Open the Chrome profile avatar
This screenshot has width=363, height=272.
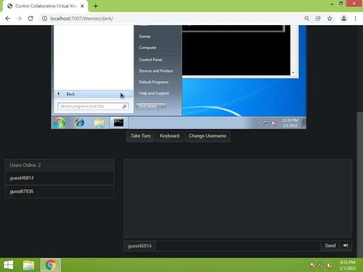pos(344,18)
